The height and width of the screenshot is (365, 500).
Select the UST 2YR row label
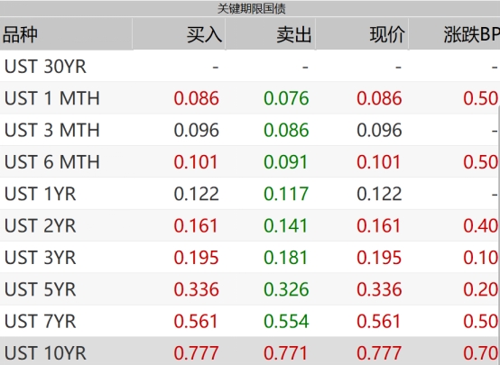[x=41, y=225]
